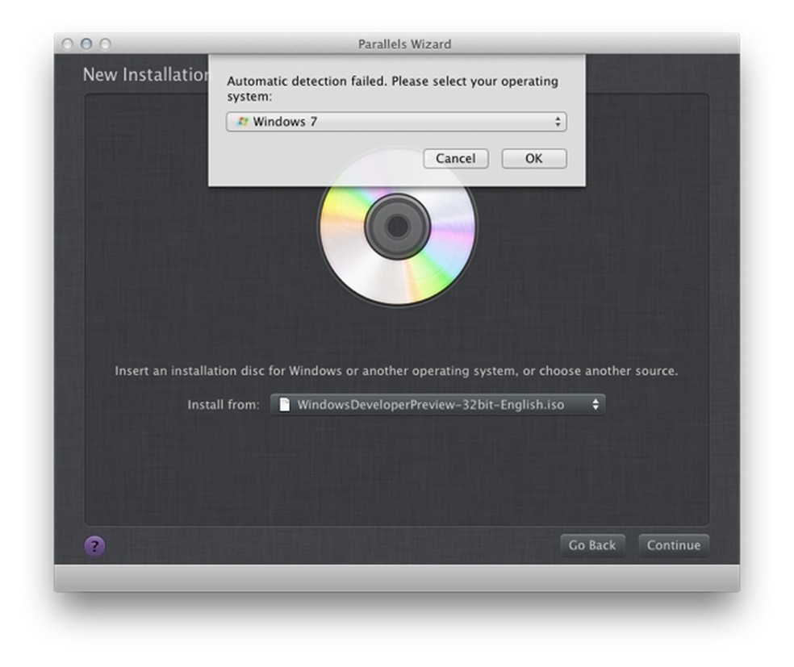Open the Windows 7 operating system dropdown
The width and height of the screenshot is (794, 667).
coord(396,122)
